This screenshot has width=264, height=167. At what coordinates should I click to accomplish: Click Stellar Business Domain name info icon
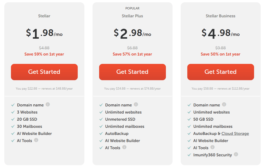pos(224,105)
